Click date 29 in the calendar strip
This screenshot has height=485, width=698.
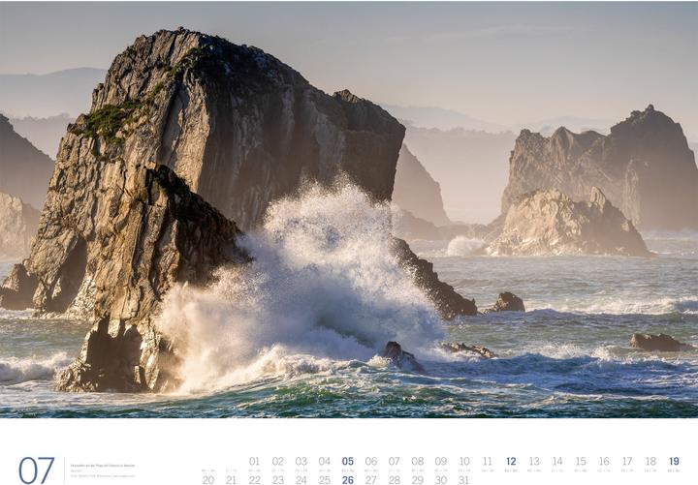pos(418,479)
